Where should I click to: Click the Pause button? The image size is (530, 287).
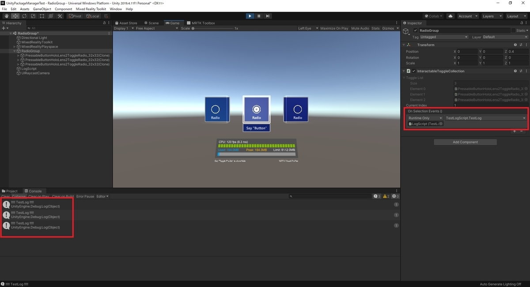pos(259,16)
